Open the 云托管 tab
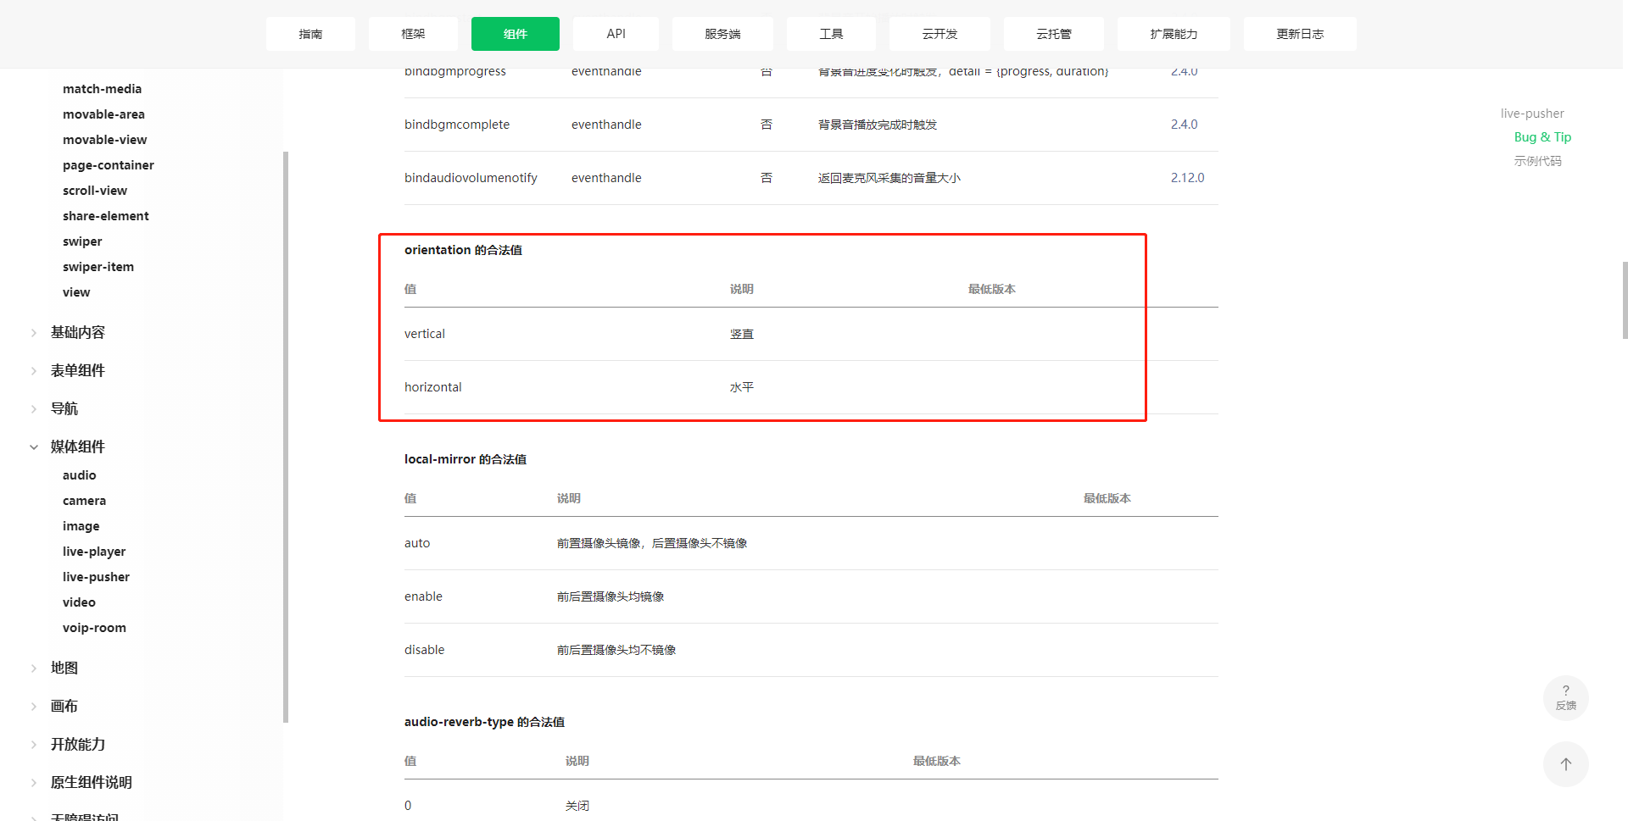The width and height of the screenshot is (1628, 821). tap(1054, 34)
